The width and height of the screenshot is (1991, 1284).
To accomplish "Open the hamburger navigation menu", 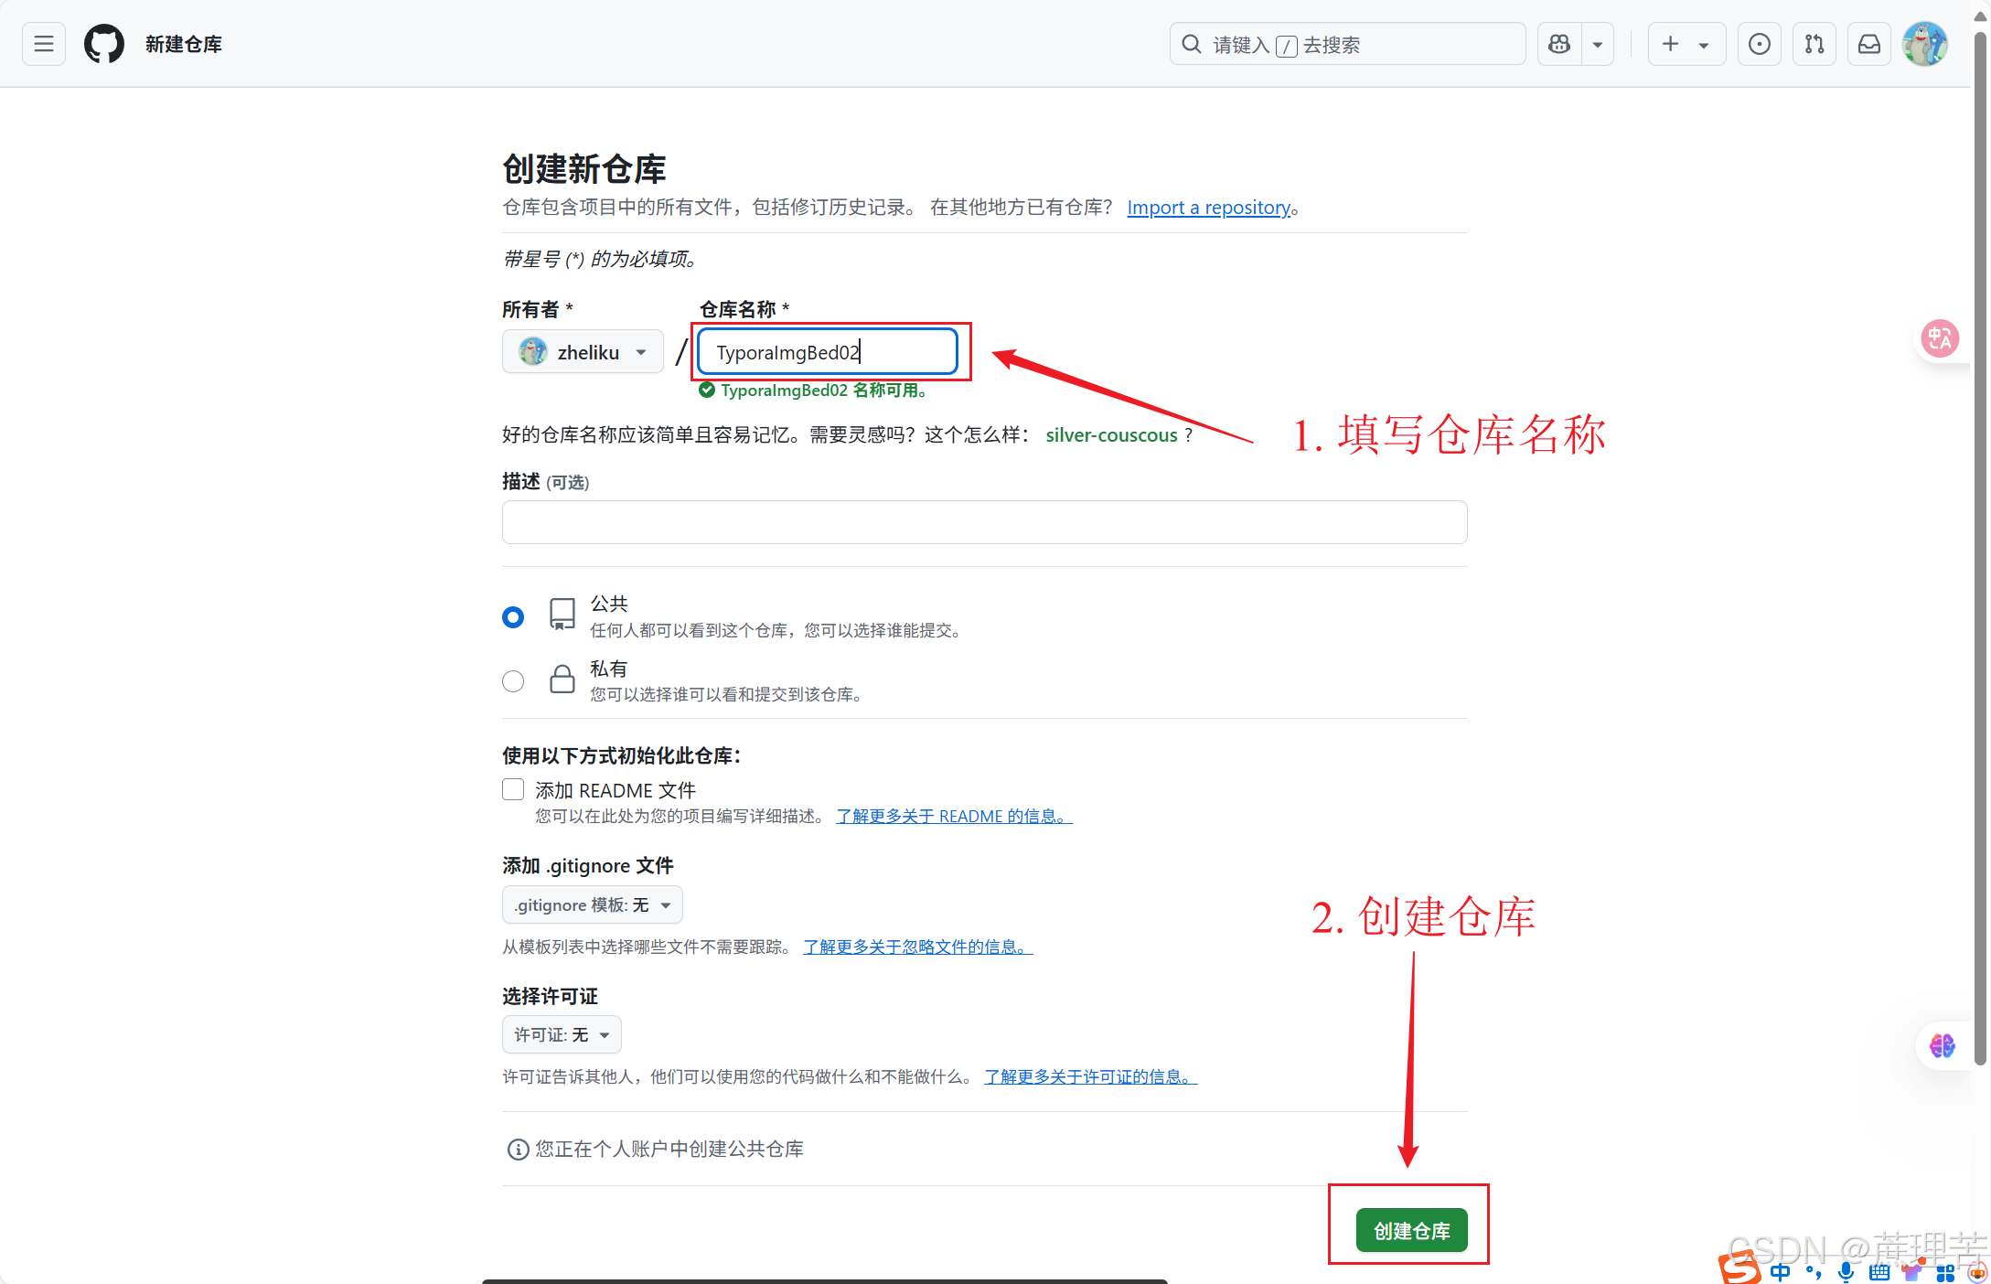I will pos(44,44).
